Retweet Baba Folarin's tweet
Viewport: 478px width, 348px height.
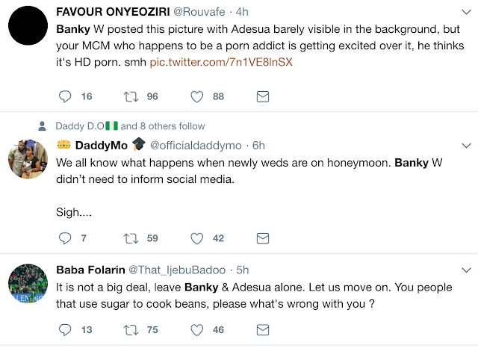pyautogui.click(x=131, y=329)
